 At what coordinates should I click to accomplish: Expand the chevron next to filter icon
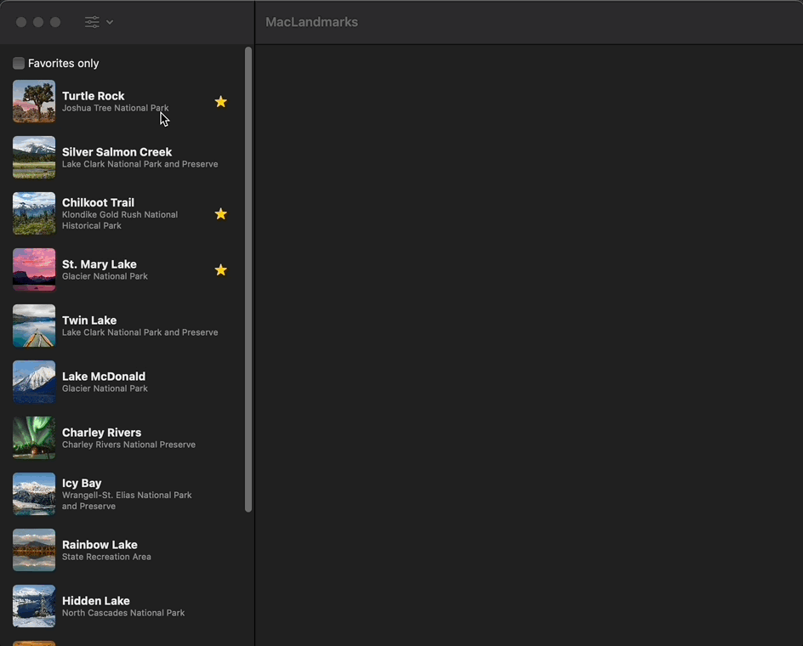click(x=110, y=22)
